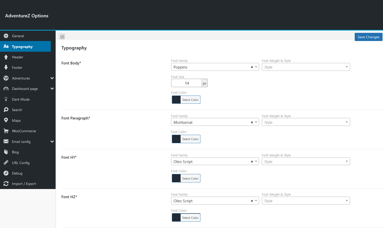Click the General gear icon
Image resolution: width=383 pixels, height=228 pixels.
click(x=6, y=36)
